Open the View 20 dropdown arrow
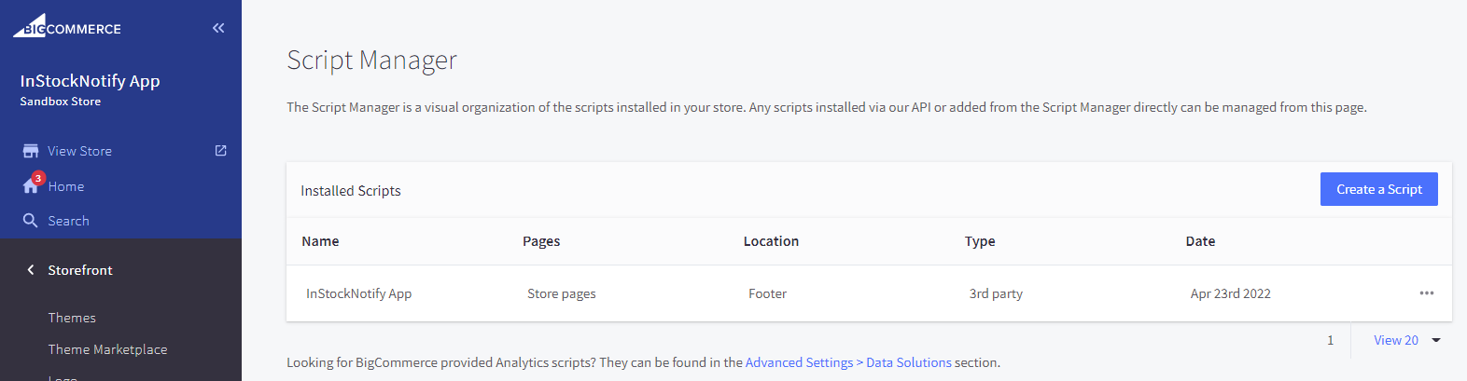This screenshot has height=381, width=1467. tap(1436, 340)
